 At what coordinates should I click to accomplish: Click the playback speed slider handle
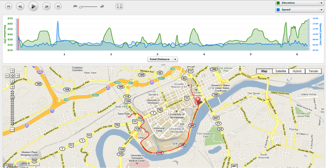click(80, 7)
